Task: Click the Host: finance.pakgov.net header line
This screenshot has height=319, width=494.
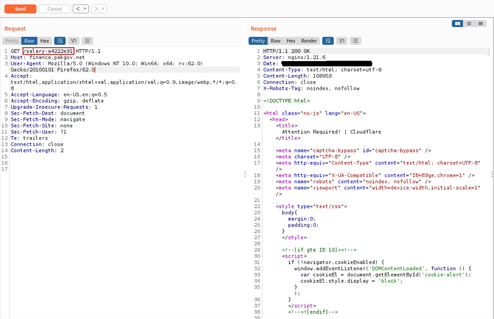Action: (x=48, y=57)
